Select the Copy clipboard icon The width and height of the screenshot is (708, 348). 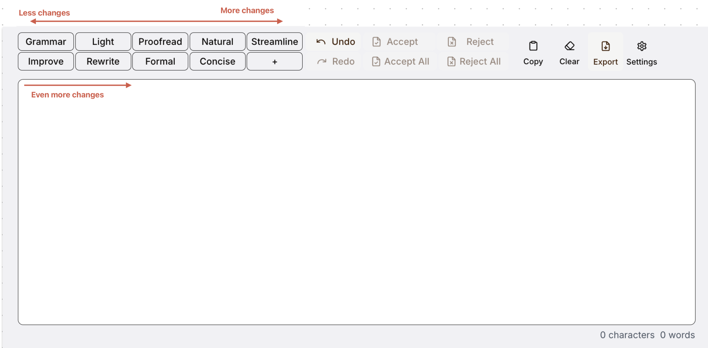point(533,46)
